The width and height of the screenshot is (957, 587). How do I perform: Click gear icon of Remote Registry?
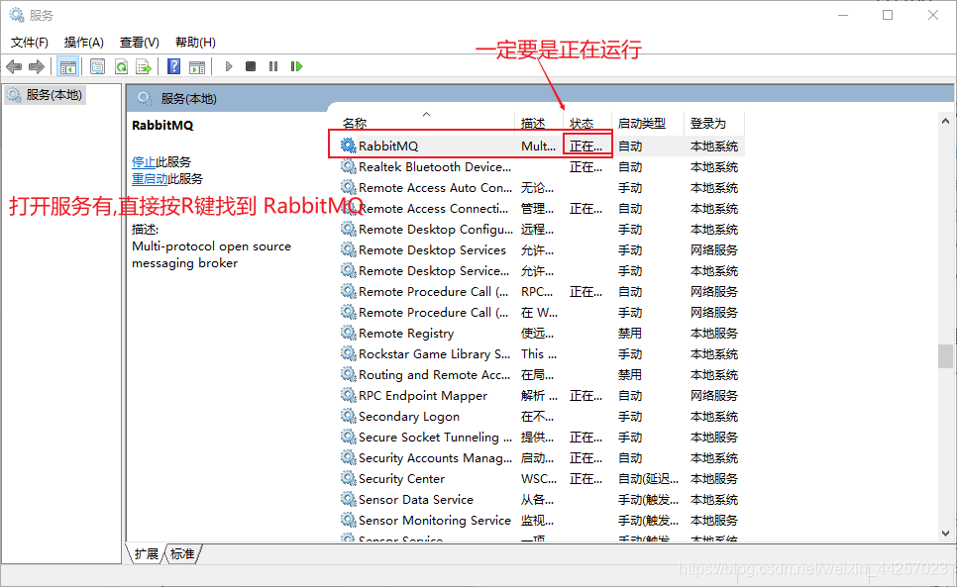click(348, 333)
